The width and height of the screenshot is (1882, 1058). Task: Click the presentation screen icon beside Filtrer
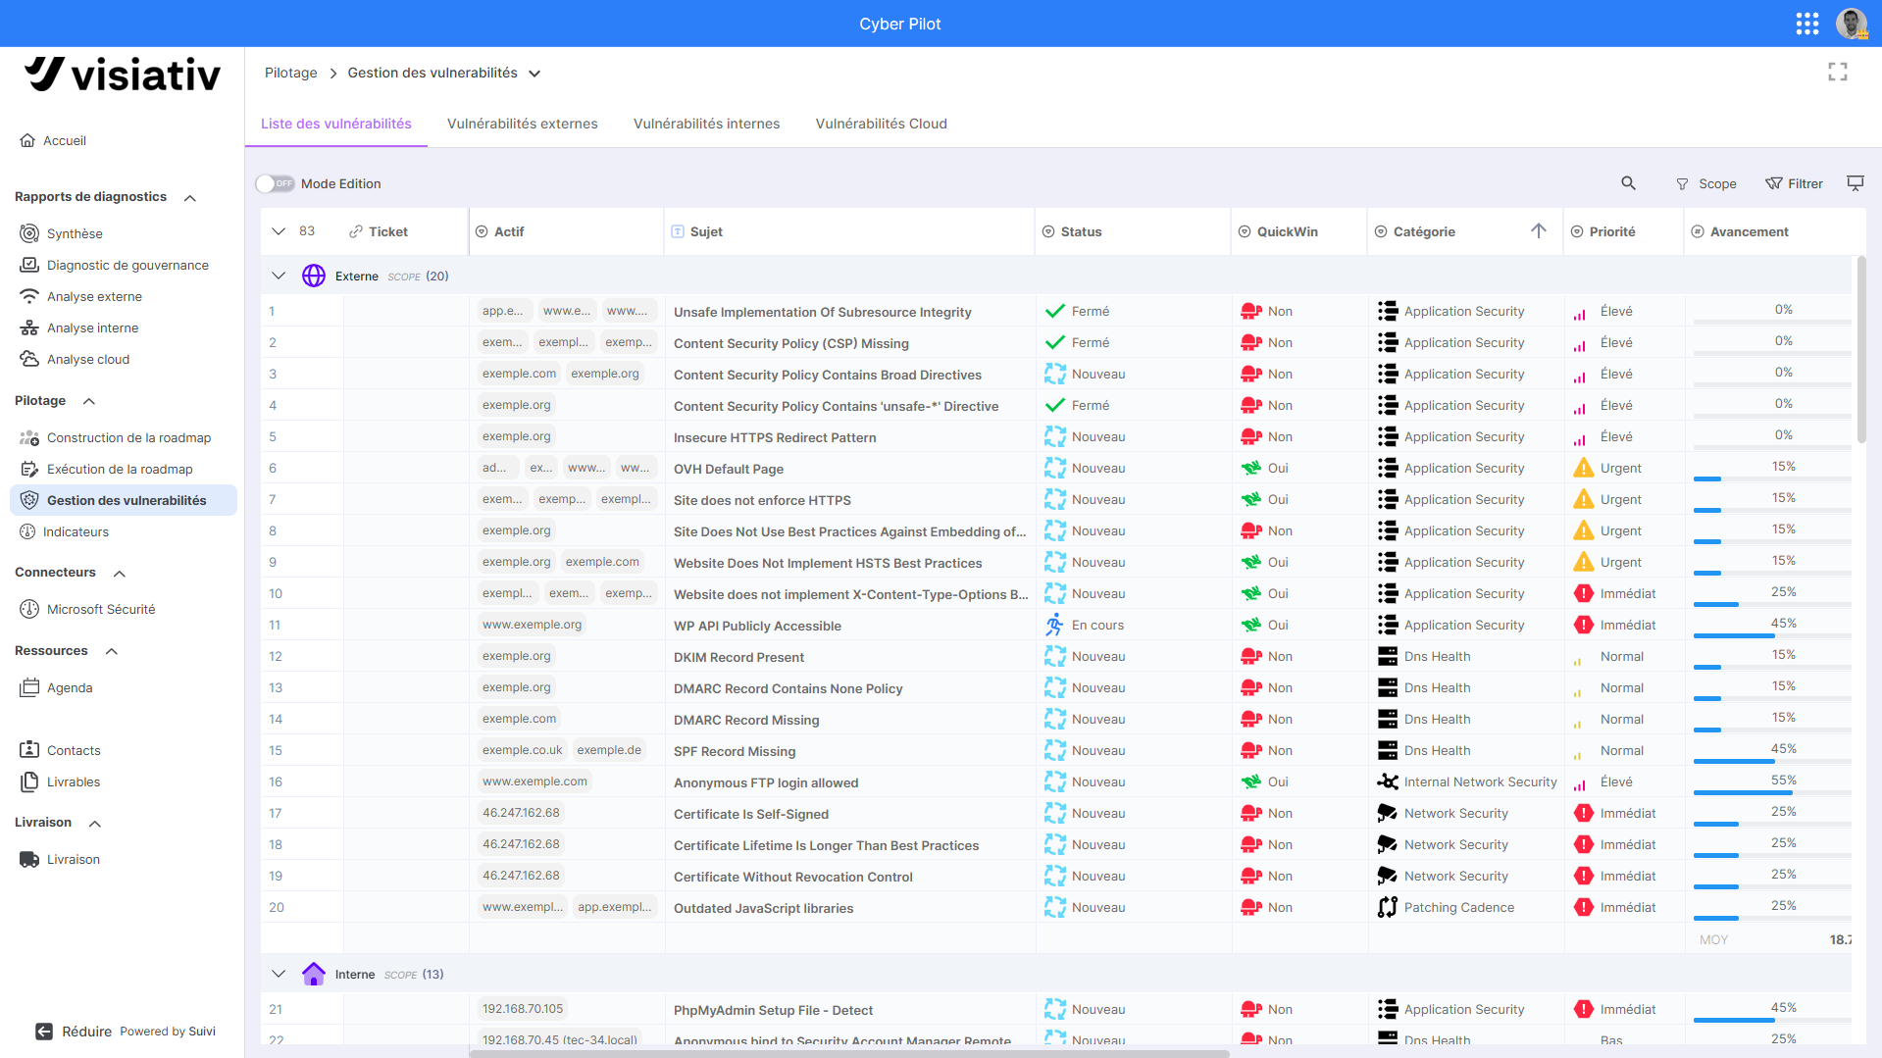click(x=1856, y=183)
